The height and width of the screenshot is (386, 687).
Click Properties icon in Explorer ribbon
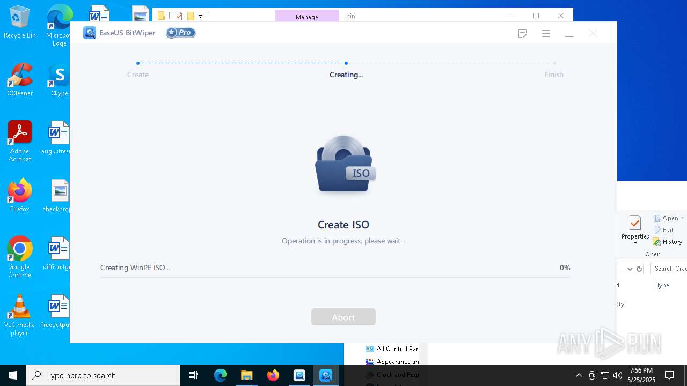[x=635, y=222]
